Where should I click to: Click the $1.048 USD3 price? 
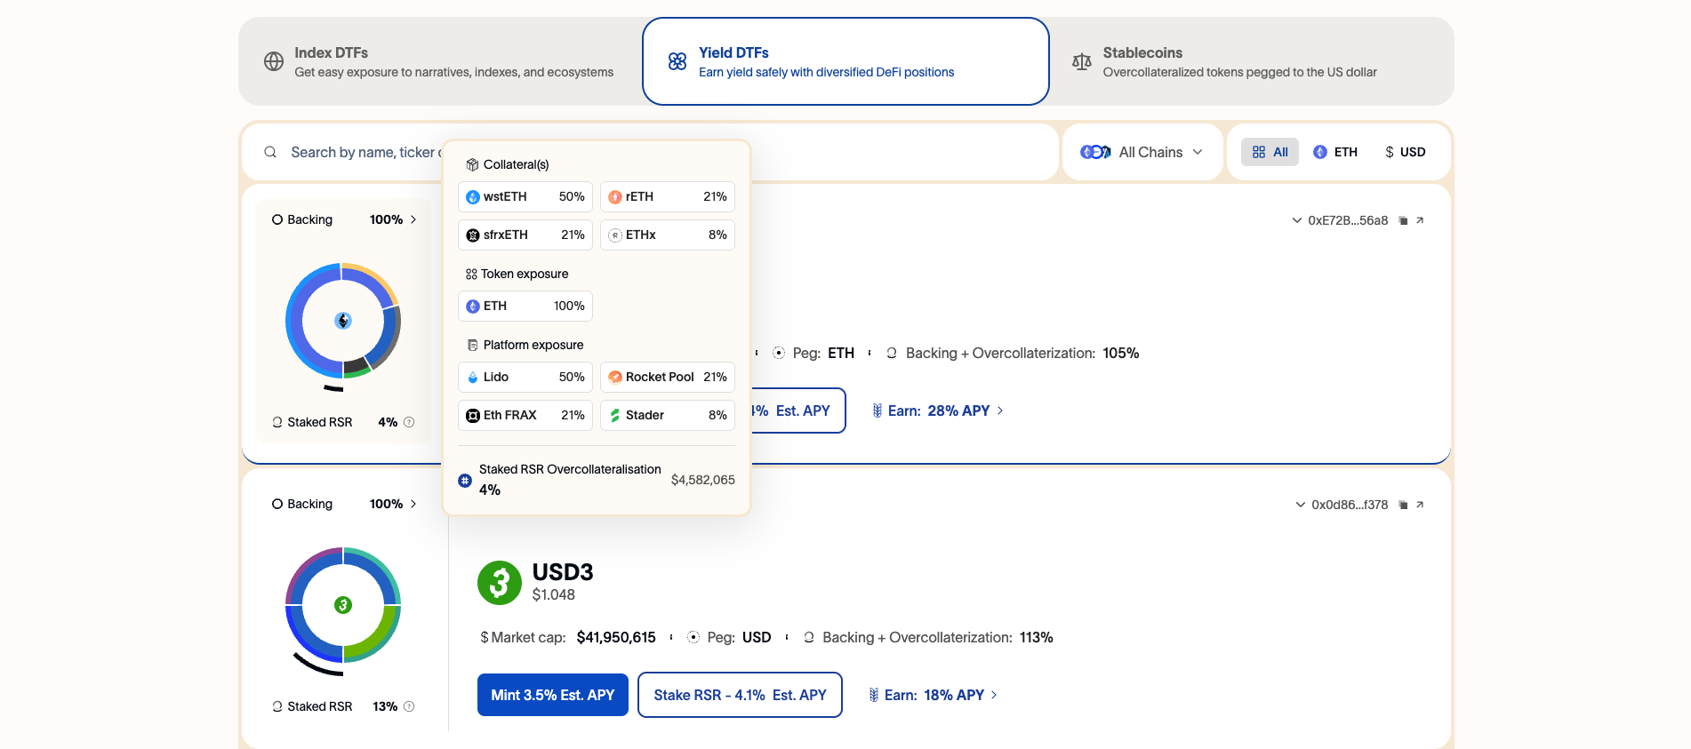[553, 594]
